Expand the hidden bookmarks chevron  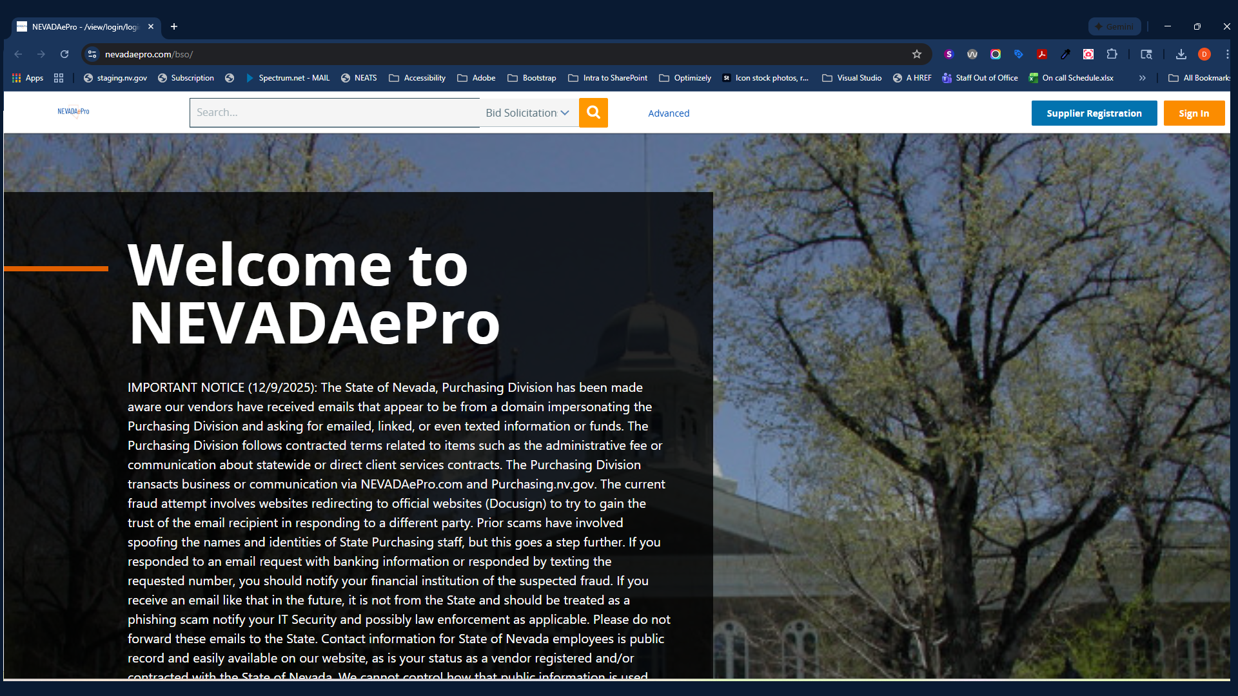(x=1142, y=78)
